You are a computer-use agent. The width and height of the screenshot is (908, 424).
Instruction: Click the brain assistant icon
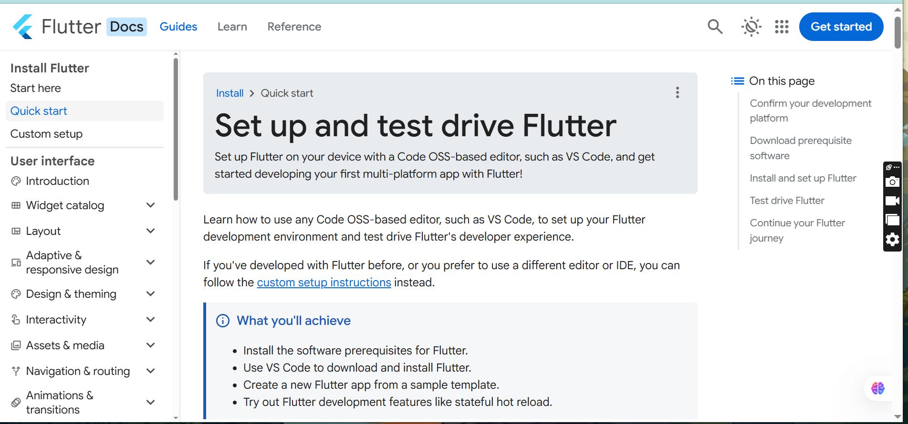pos(878,388)
